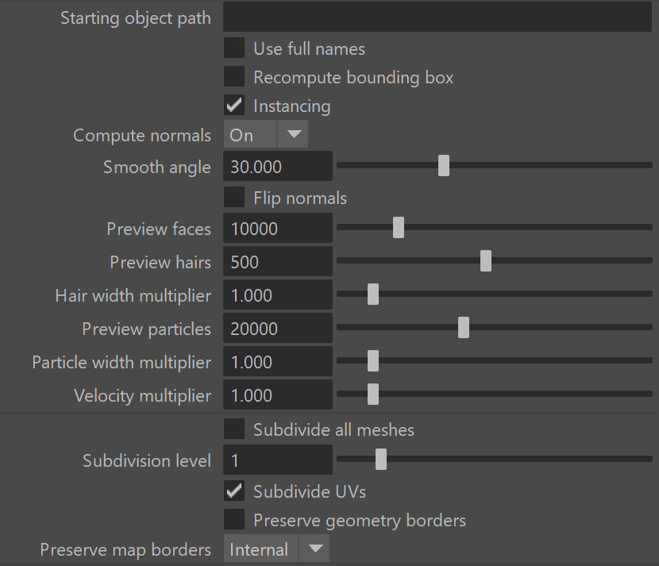Check Subdivide all meshes option
This screenshot has width=659, height=566.
[234, 429]
